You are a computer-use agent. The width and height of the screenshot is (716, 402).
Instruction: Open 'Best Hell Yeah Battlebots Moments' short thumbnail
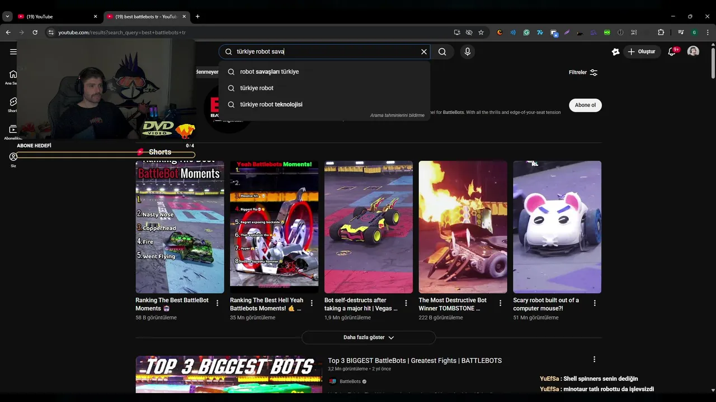pos(274,227)
